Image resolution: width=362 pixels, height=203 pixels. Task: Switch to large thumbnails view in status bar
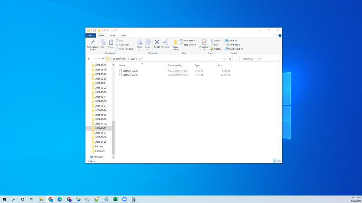point(279,161)
